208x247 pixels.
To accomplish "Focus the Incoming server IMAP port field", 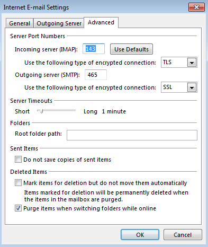I will [x=94, y=49].
